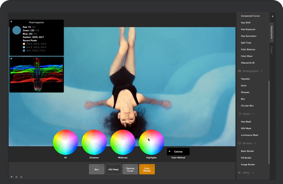This screenshot has width=283, height=184.
Task: Remove the Blur node with its X icon
Action: point(91,166)
